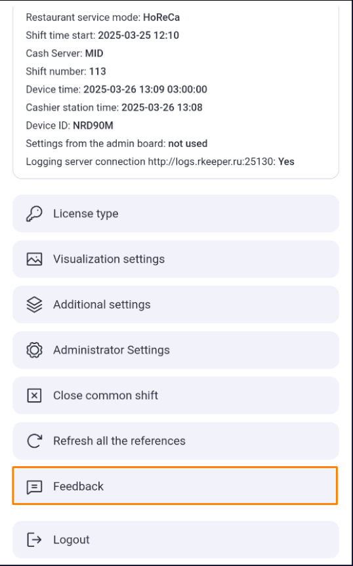The width and height of the screenshot is (353, 566).
Task: Go to Additional settings
Action: coord(176,305)
